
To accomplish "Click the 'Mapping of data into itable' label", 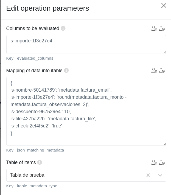I will click(x=34, y=71).
